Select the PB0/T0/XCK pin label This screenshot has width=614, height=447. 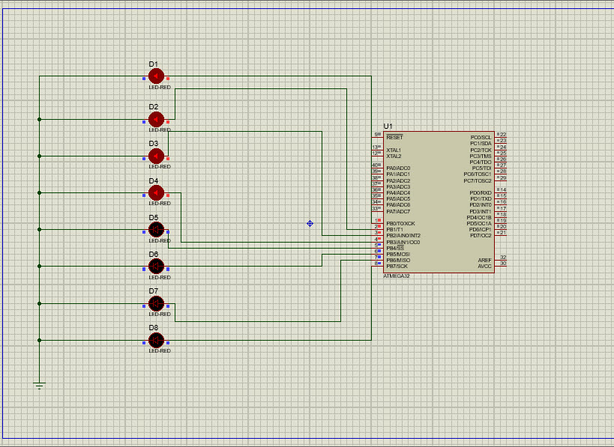tap(400, 223)
